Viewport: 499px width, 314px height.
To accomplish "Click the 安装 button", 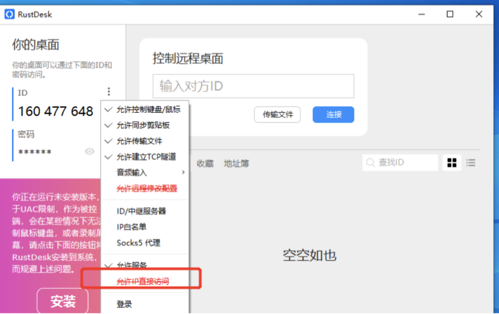I will coord(63,301).
